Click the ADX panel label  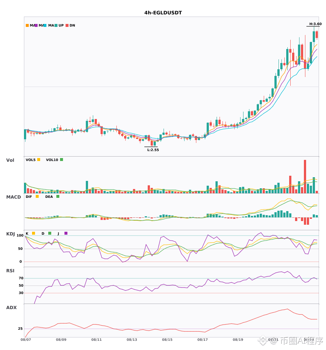(x=11, y=308)
